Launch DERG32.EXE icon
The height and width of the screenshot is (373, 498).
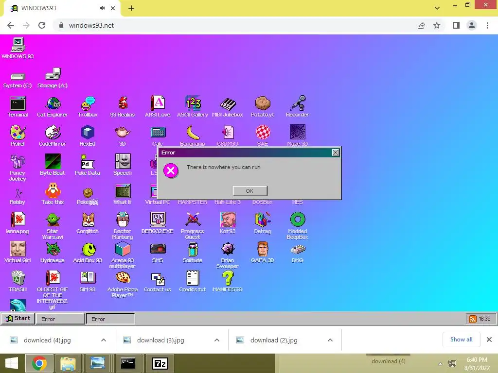[158, 223]
